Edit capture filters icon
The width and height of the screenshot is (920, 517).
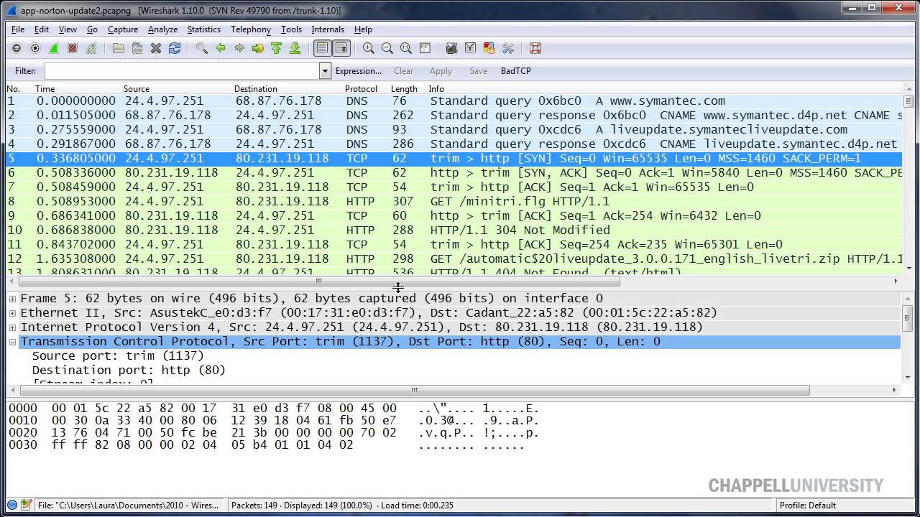coord(452,48)
